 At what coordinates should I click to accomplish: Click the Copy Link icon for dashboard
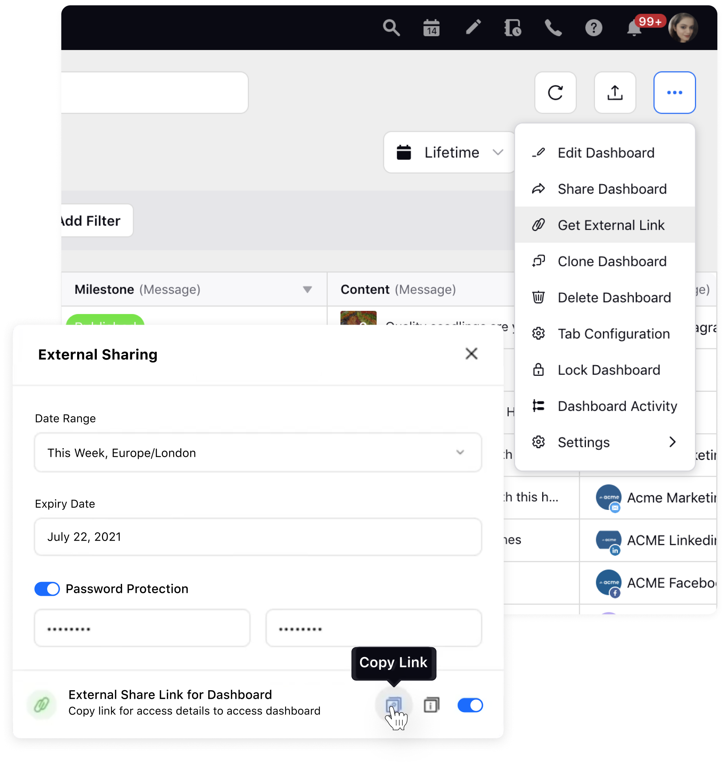tap(395, 704)
